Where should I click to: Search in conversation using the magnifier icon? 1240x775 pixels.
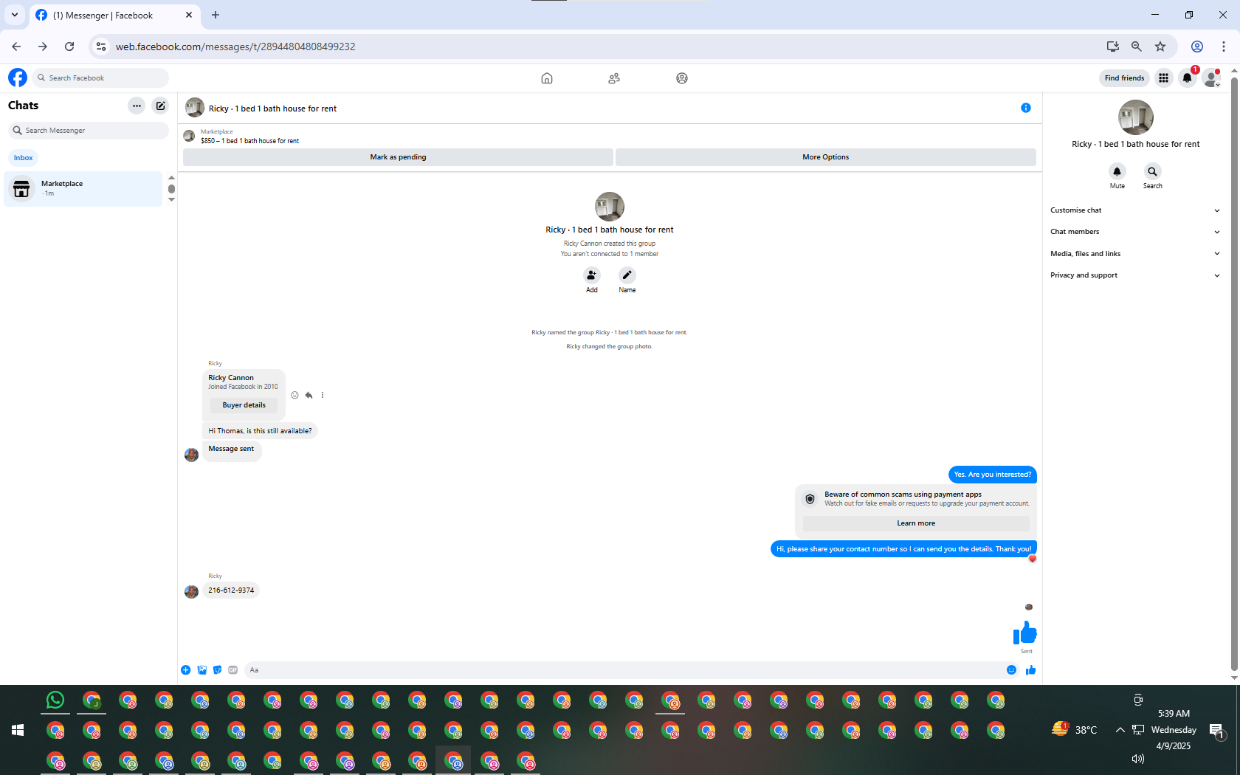click(x=1152, y=171)
